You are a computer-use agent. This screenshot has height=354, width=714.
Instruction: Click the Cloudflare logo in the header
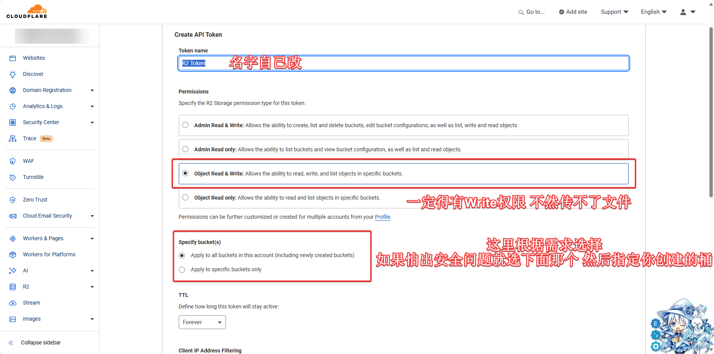[x=27, y=11]
